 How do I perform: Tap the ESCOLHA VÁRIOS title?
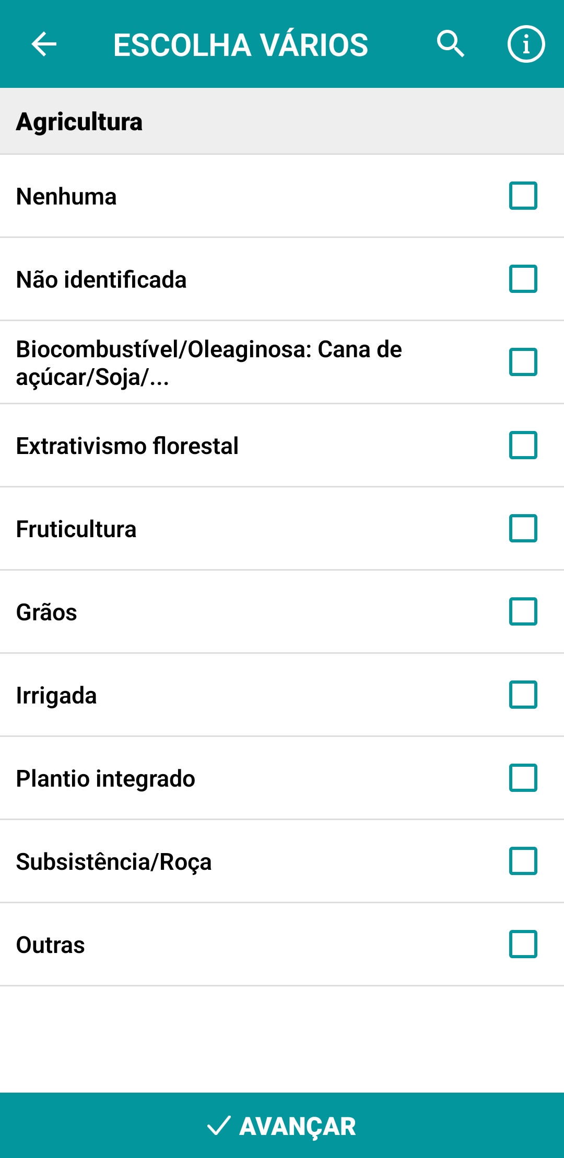[241, 45]
